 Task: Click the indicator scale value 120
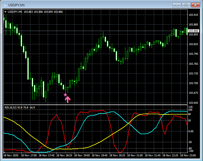click(190, 107)
